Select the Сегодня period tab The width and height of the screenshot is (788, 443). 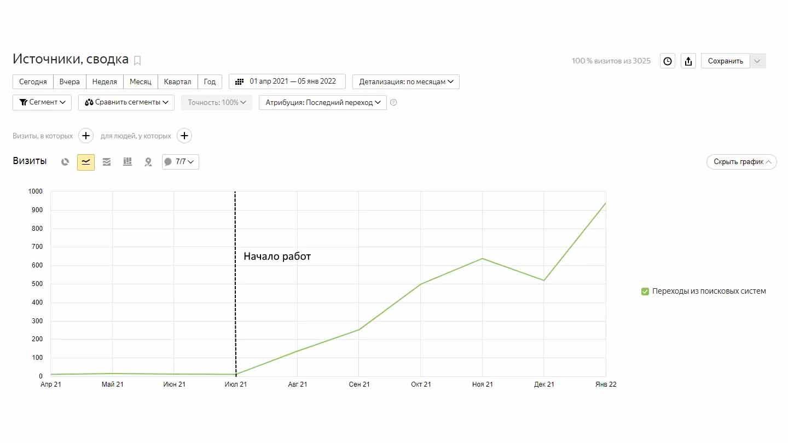click(x=33, y=81)
